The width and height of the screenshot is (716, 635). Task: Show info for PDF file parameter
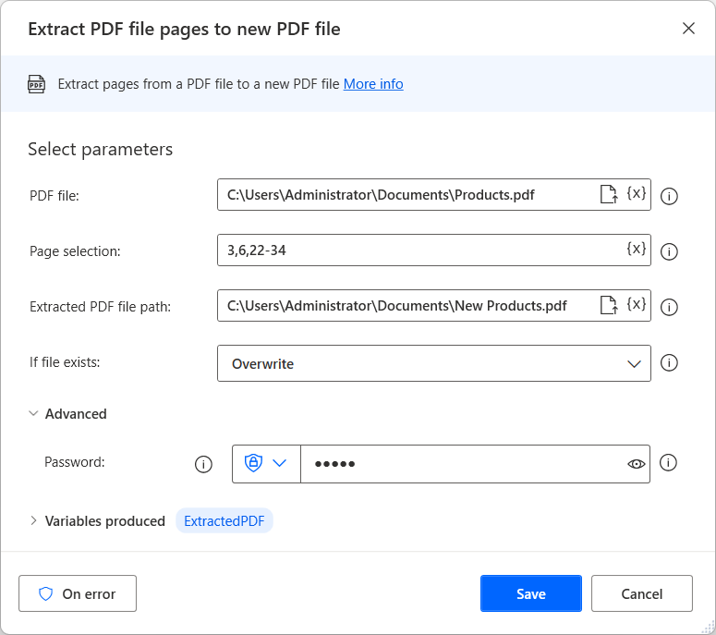pos(669,196)
